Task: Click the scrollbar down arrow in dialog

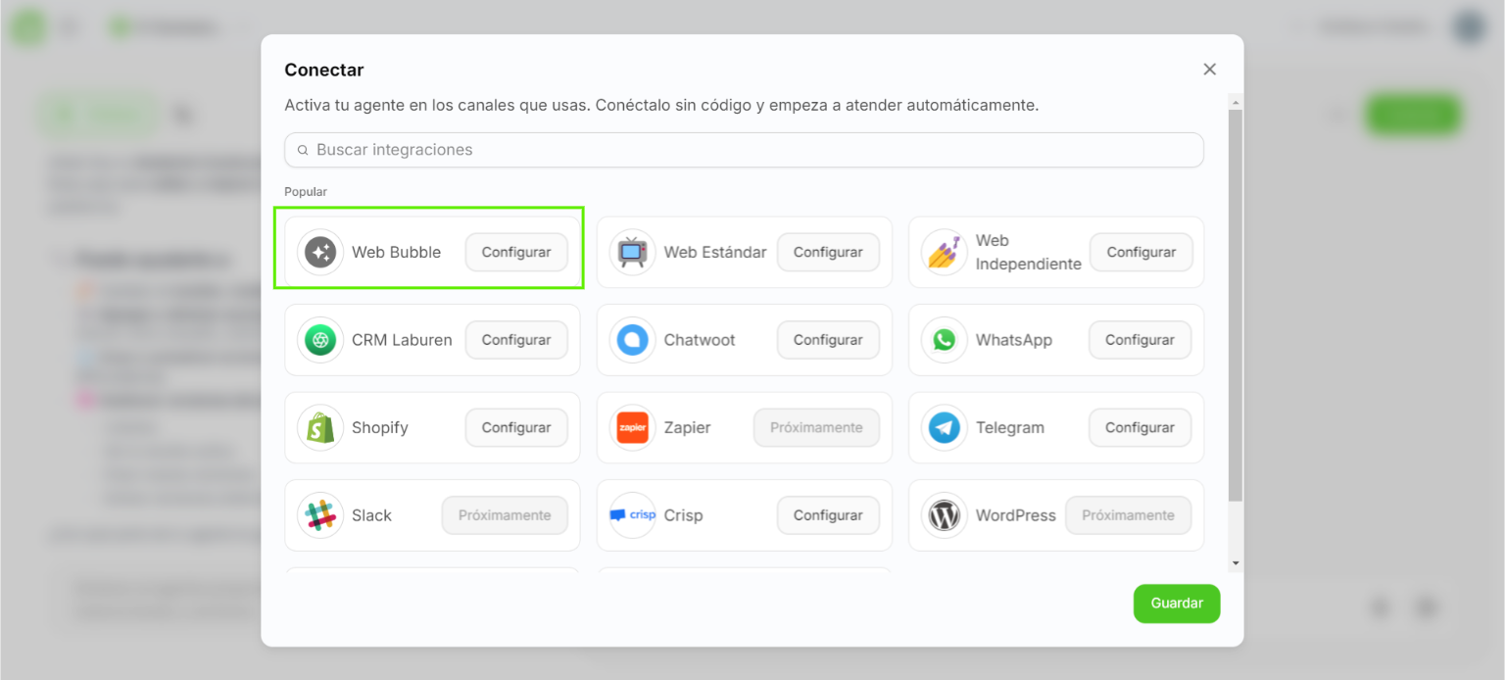Action: 1235,563
